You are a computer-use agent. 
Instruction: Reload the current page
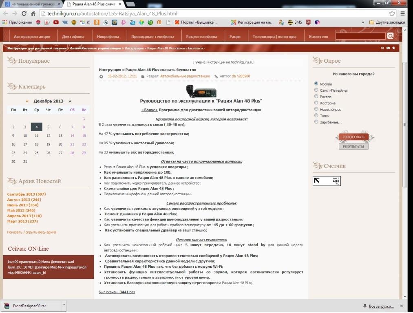point(24,13)
